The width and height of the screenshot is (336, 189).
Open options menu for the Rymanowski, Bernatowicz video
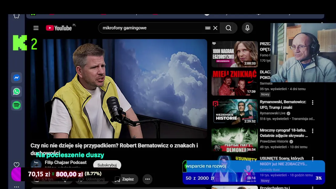313,102
